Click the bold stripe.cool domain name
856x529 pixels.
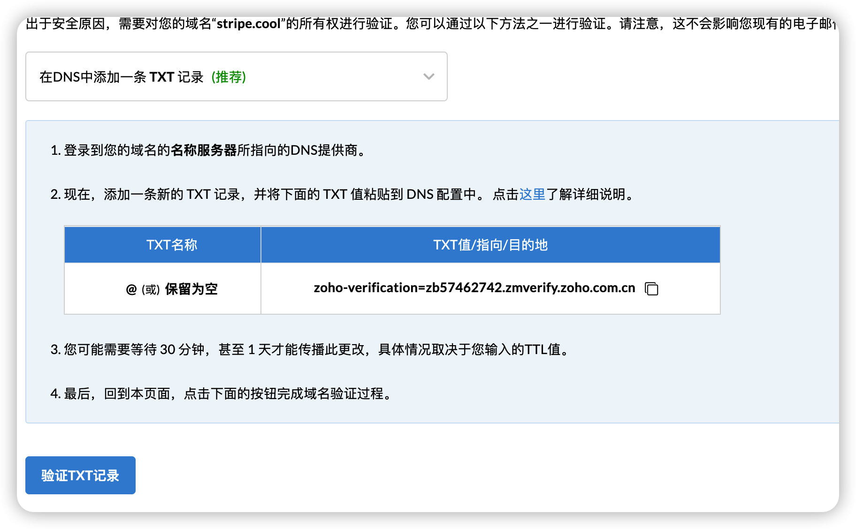[x=248, y=23]
